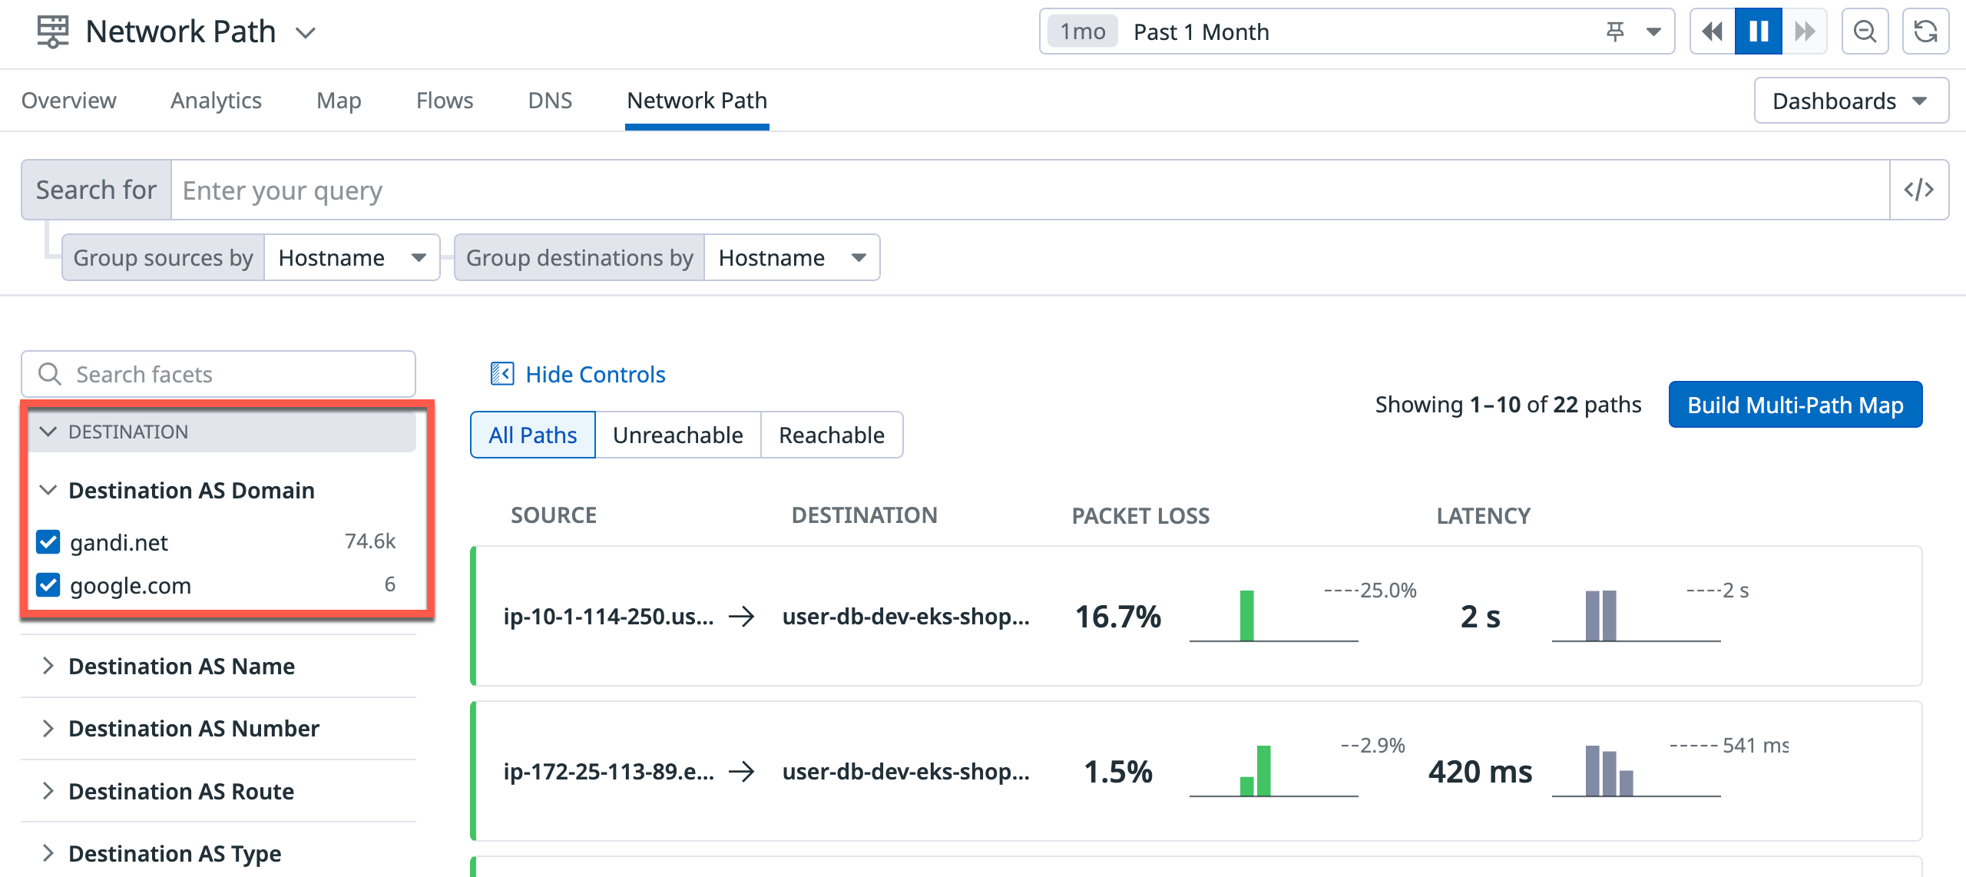Step back in time with rewind button
The image size is (1966, 877).
coord(1712,31)
